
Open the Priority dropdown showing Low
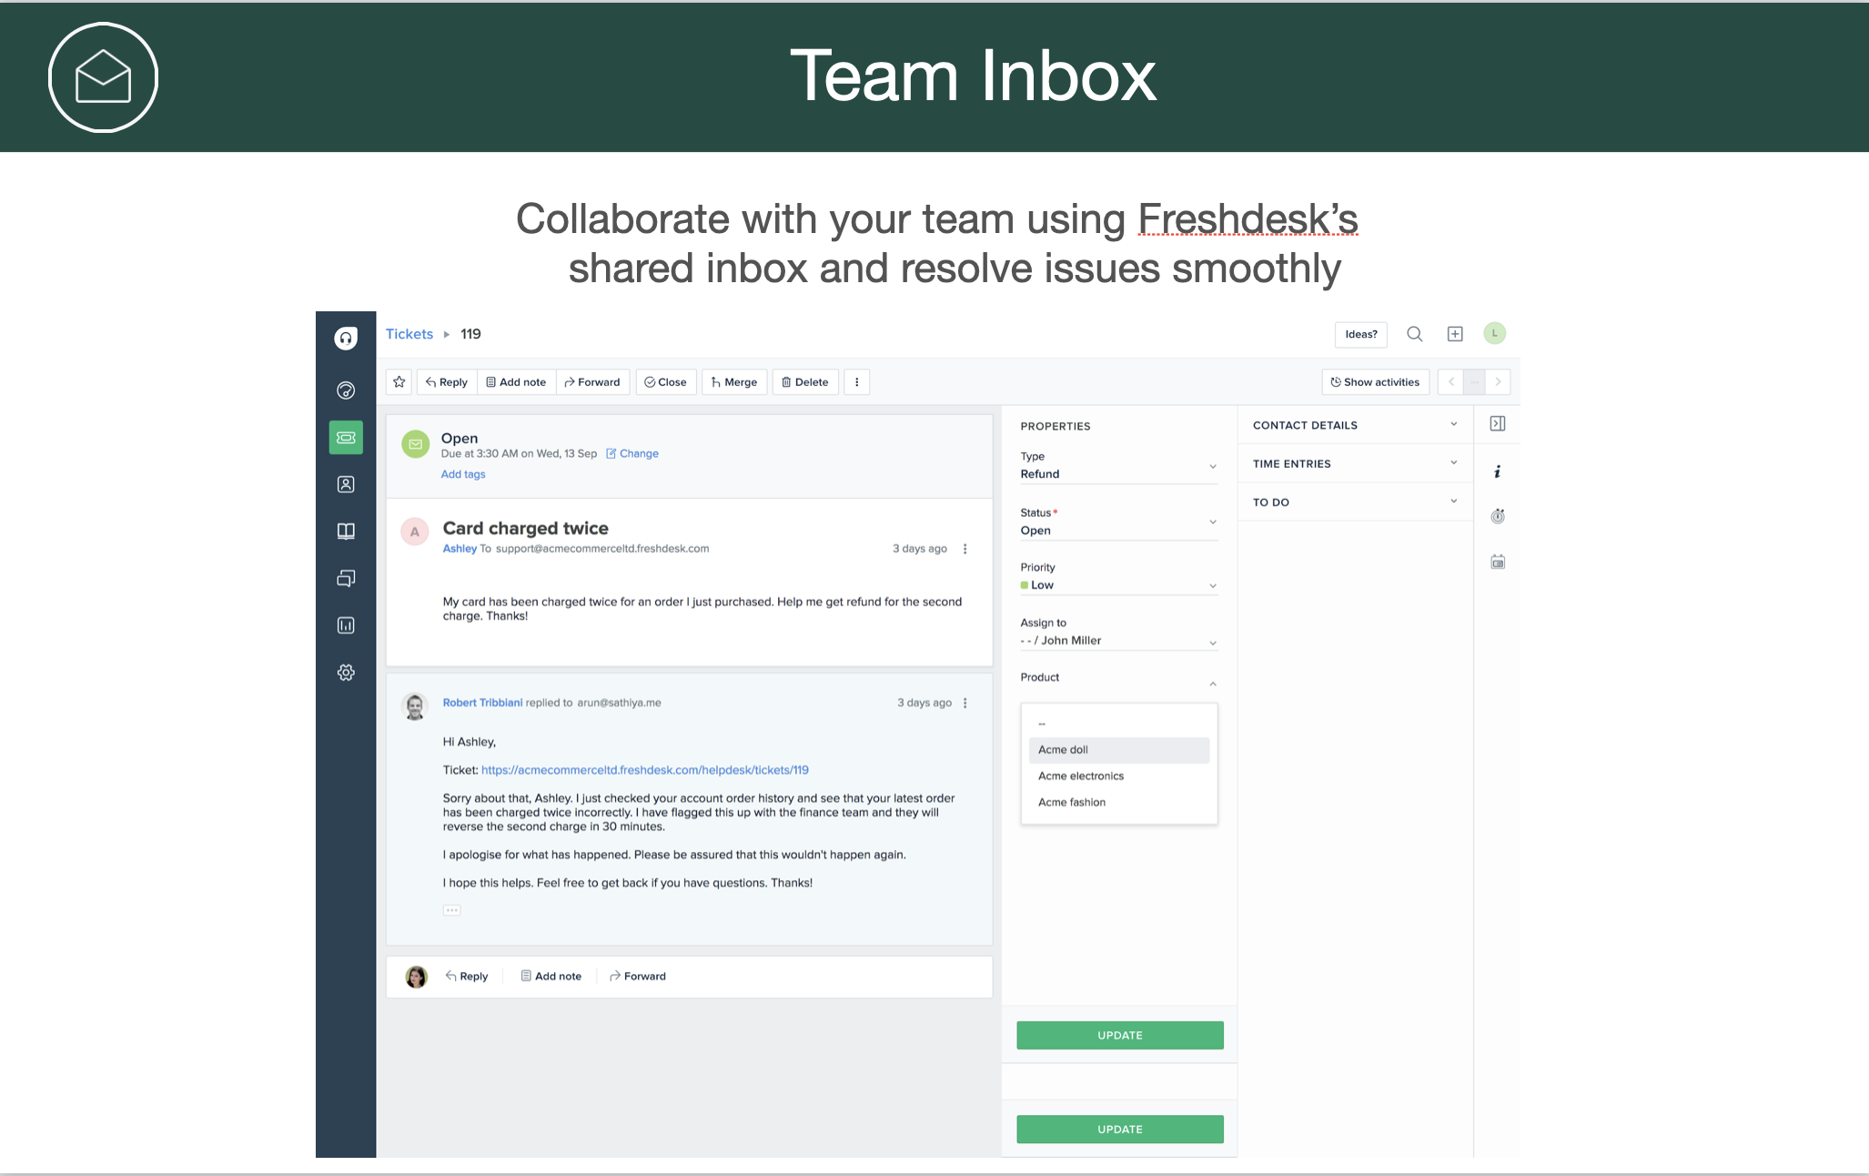click(1119, 577)
